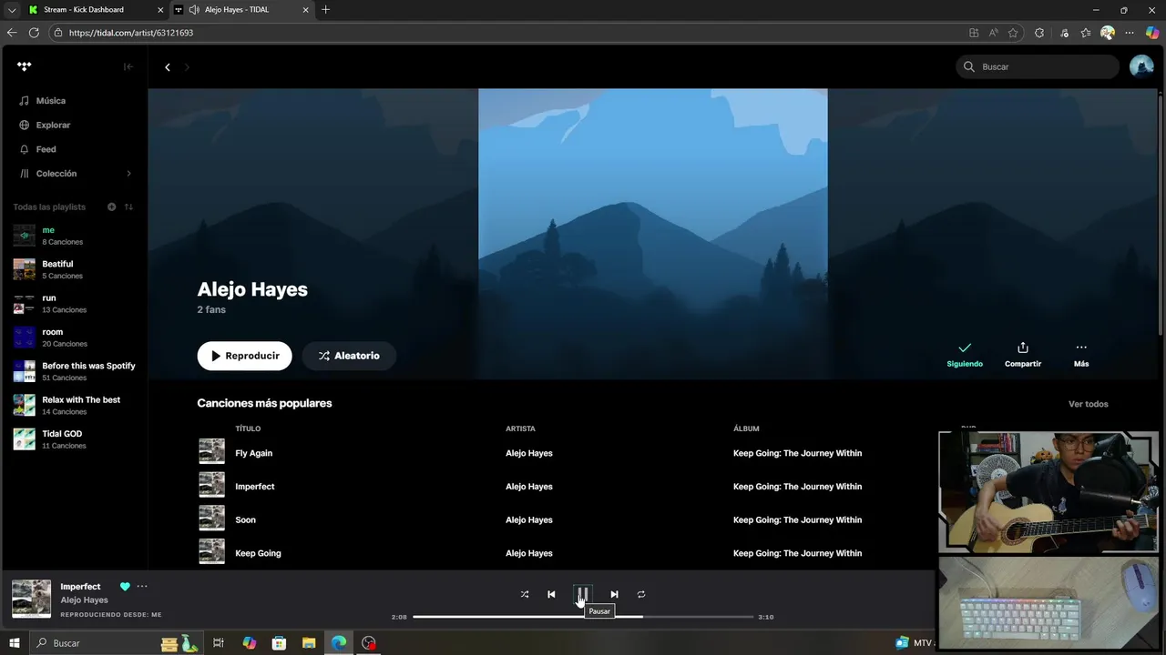Image resolution: width=1166 pixels, height=655 pixels.
Task: Unlike the playing track with heart
Action: pyautogui.click(x=125, y=587)
